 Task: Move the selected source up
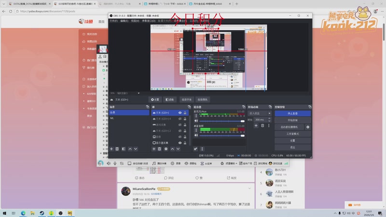pyautogui.click(x=172, y=149)
